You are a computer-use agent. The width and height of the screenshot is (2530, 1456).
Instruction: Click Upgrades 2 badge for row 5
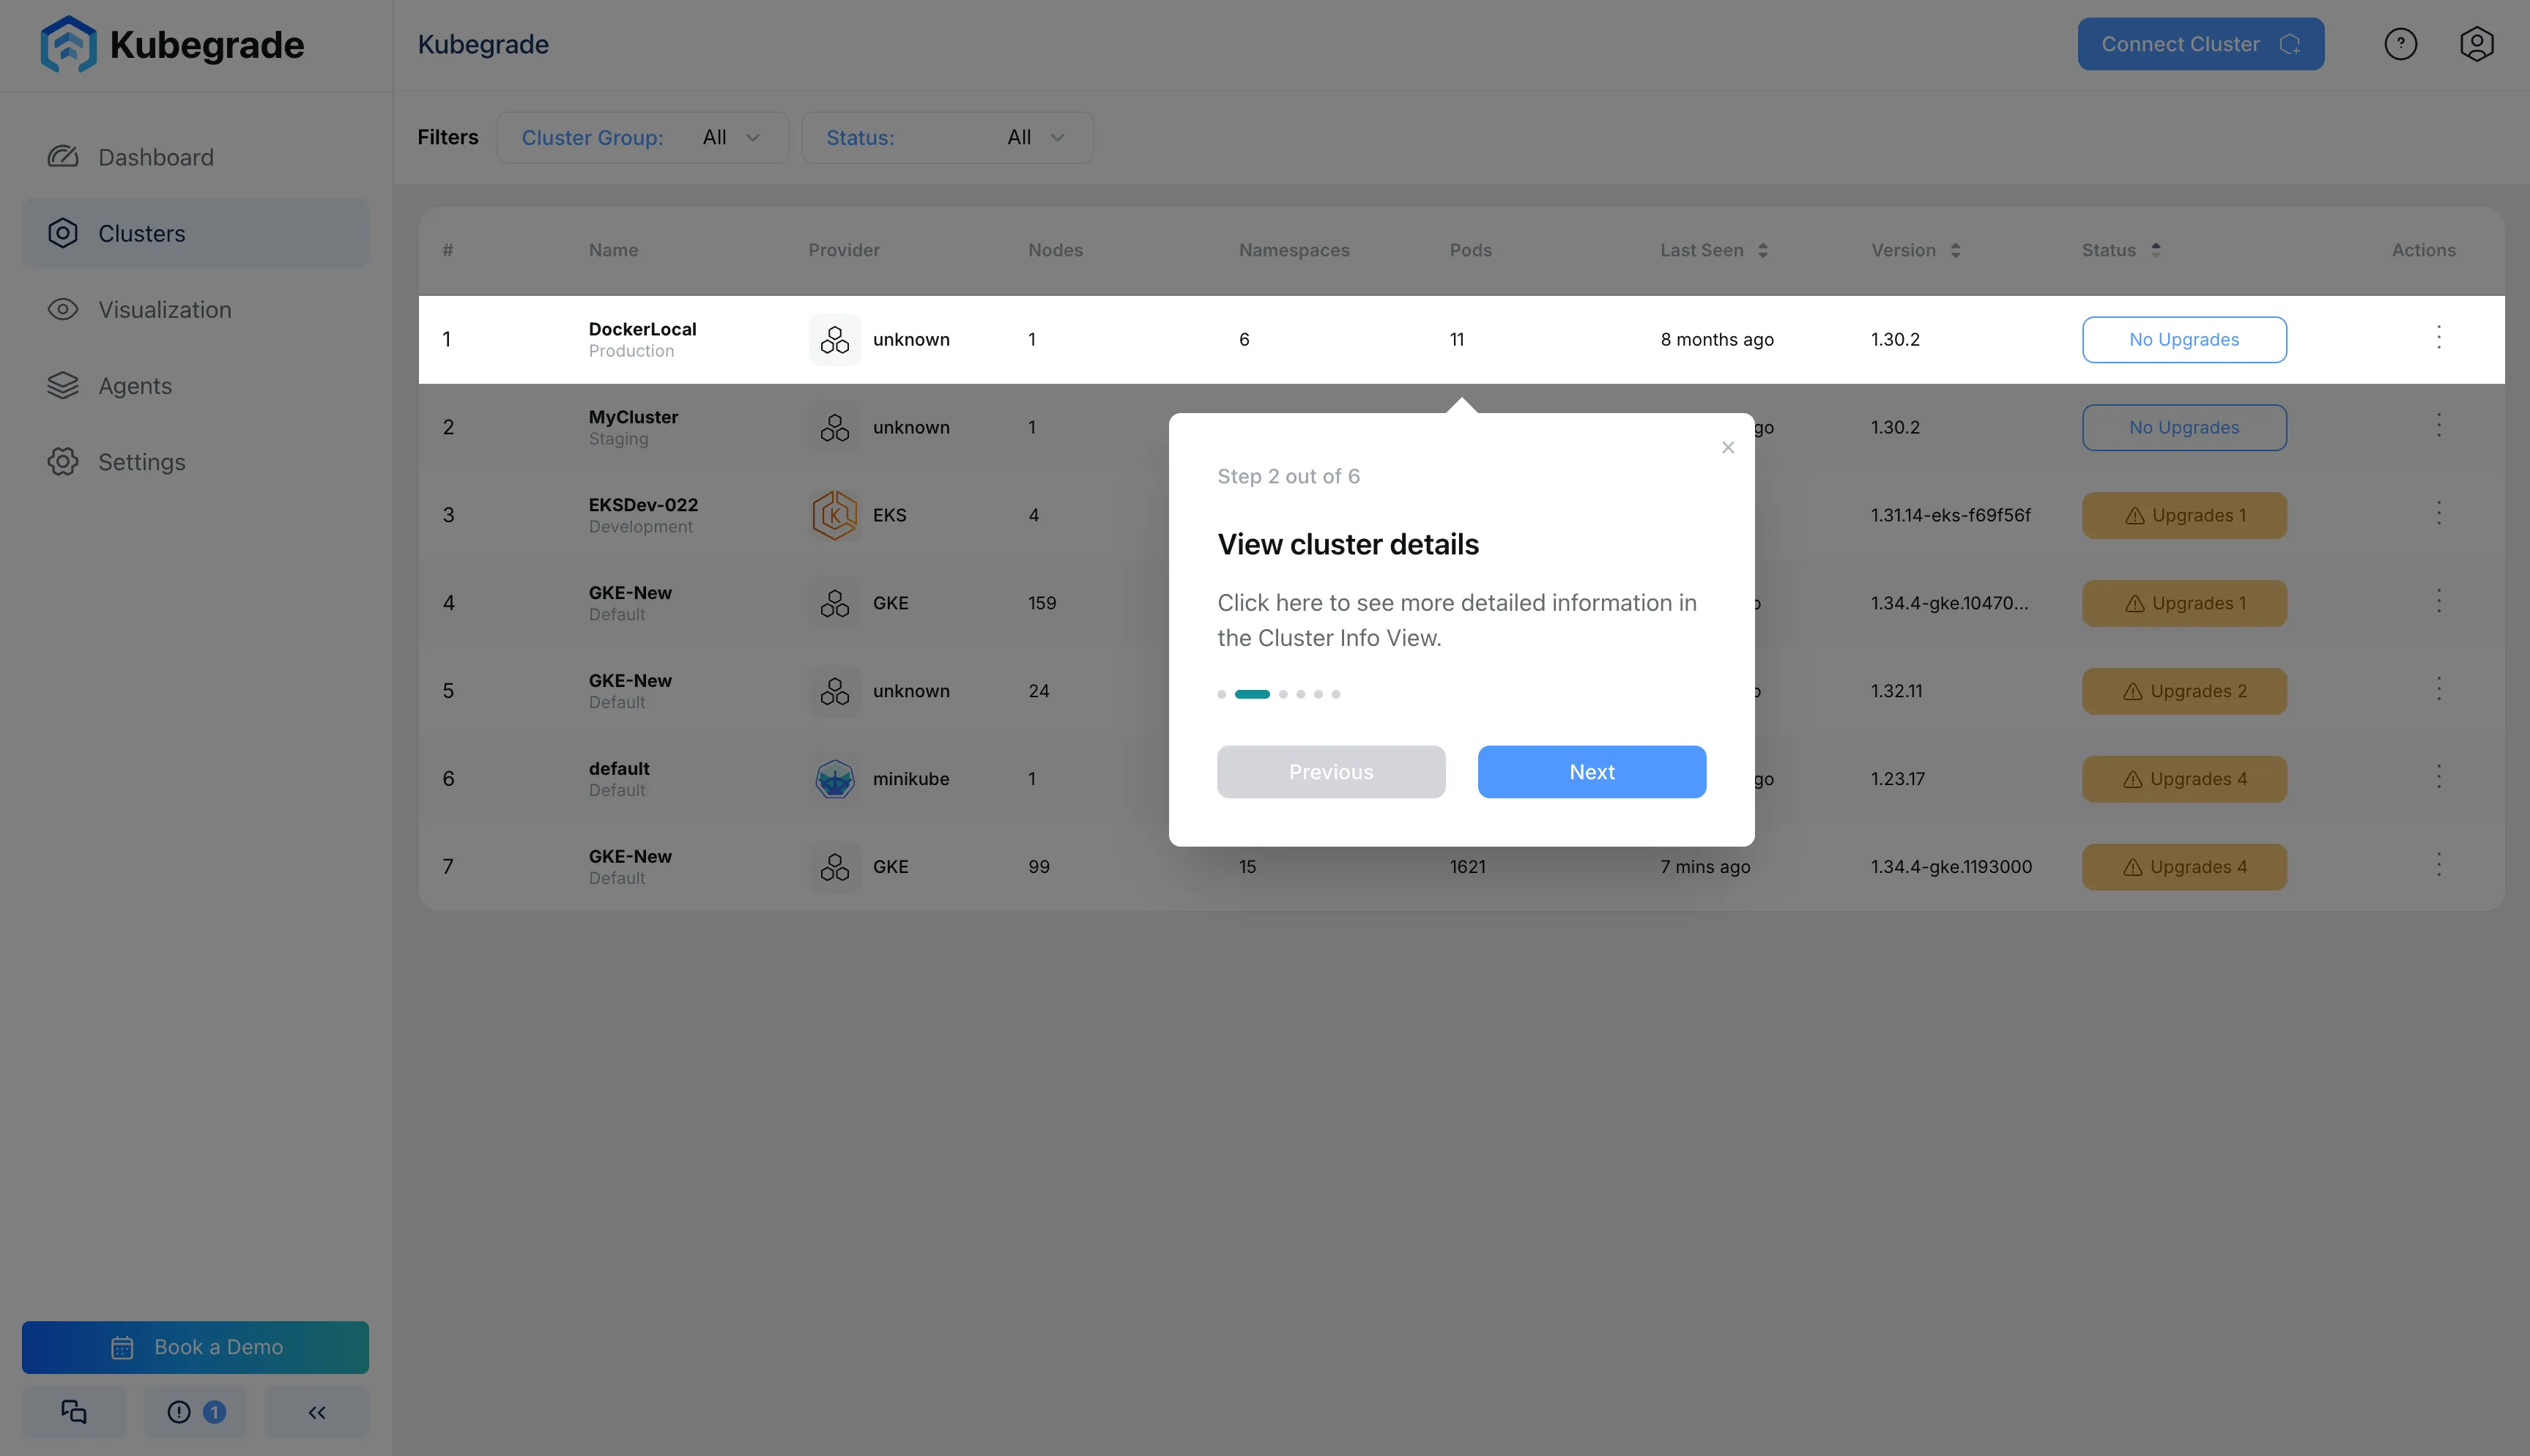pos(2184,691)
